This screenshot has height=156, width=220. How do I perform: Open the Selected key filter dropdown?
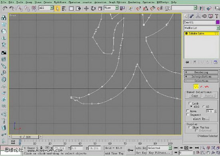[x=170, y=148]
